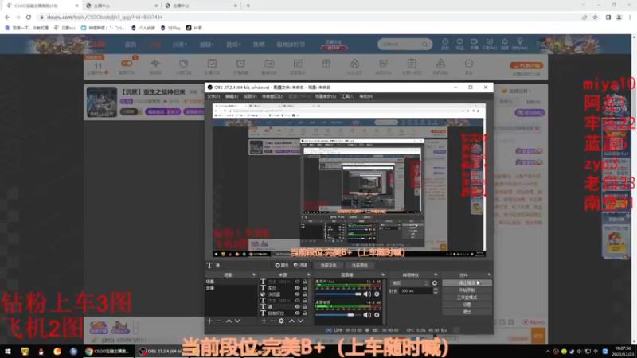Add a new source with plus icon
The width and height of the screenshot is (637, 358).
click(264, 321)
